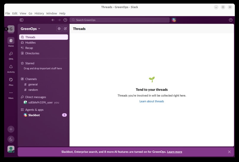Open the File menu
This screenshot has height=162, width=239.
(8, 13)
